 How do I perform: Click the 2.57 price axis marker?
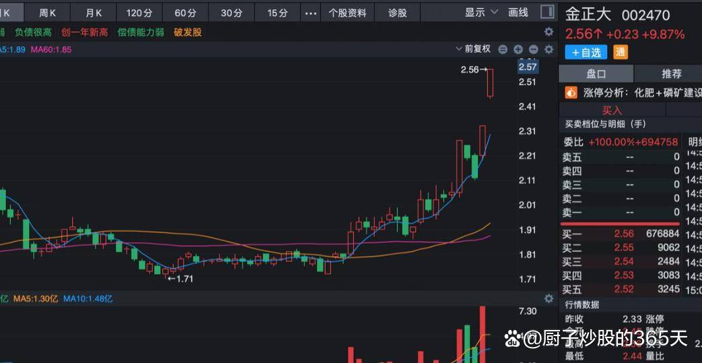(x=528, y=67)
